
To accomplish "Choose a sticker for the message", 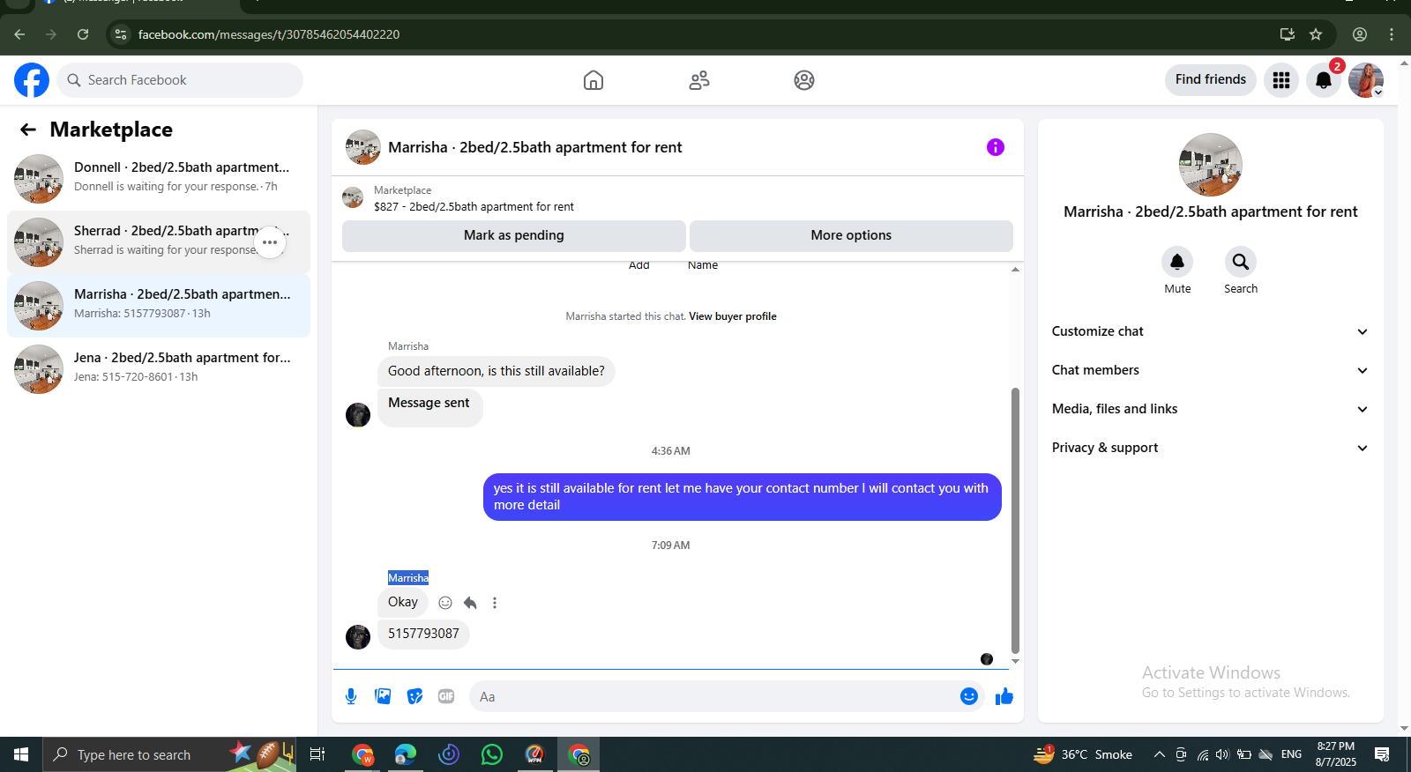I will pyautogui.click(x=414, y=696).
